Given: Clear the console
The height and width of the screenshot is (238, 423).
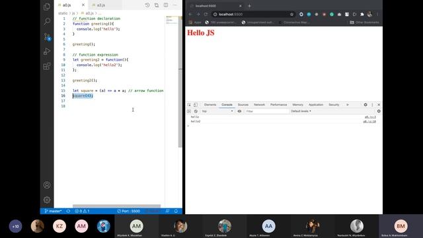Looking at the screenshot, I should 196,111.
